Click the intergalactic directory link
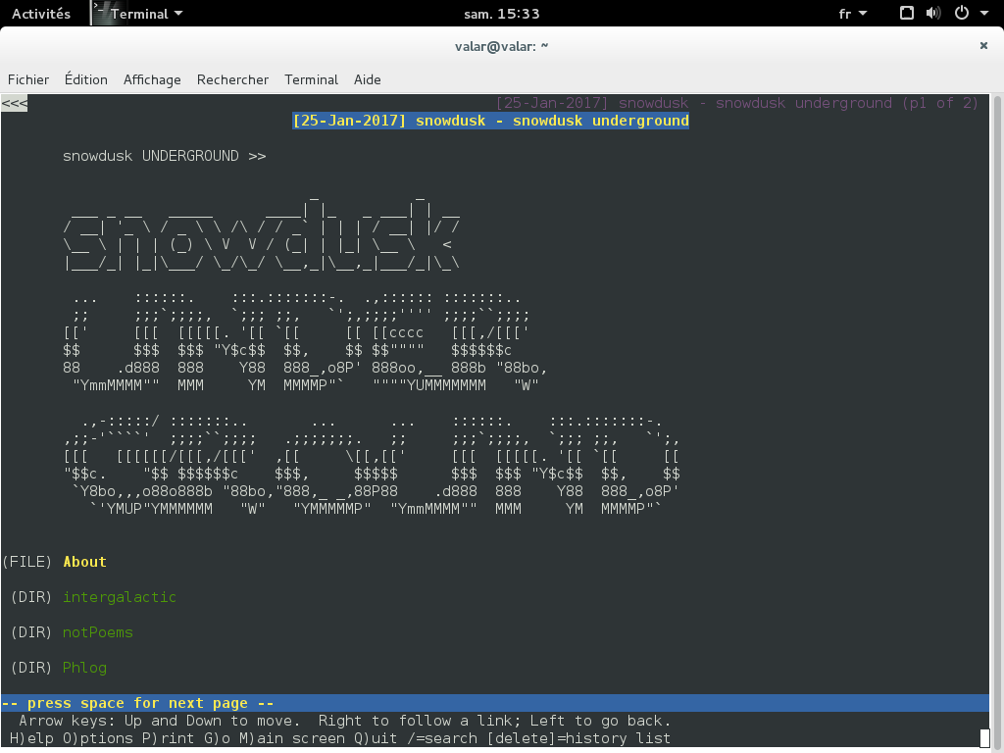 119,597
